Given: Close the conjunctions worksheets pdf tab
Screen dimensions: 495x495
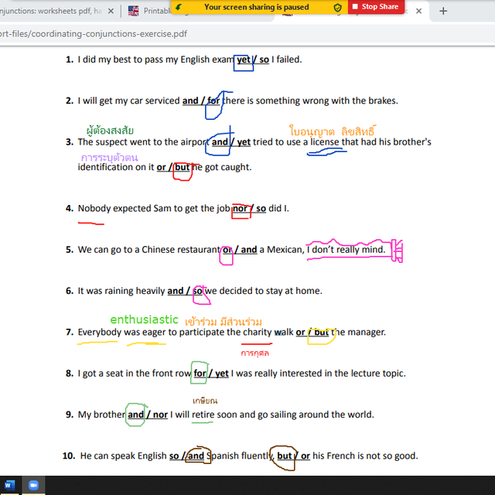Looking at the screenshot, I should [x=109, y=11].
